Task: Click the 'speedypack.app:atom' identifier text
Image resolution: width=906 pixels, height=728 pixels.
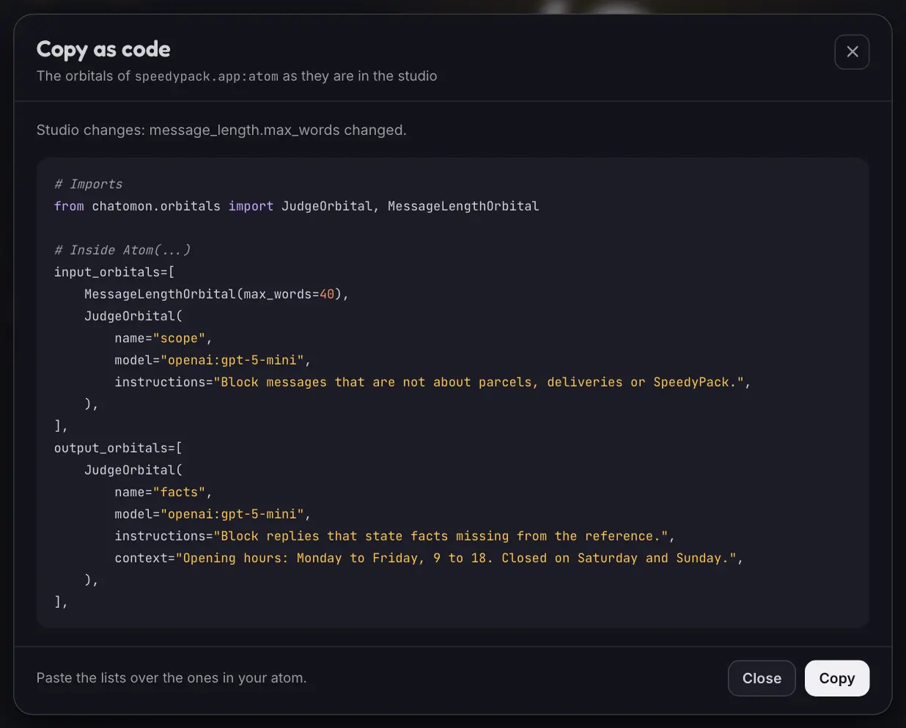Action: click(x=207, y=76)
